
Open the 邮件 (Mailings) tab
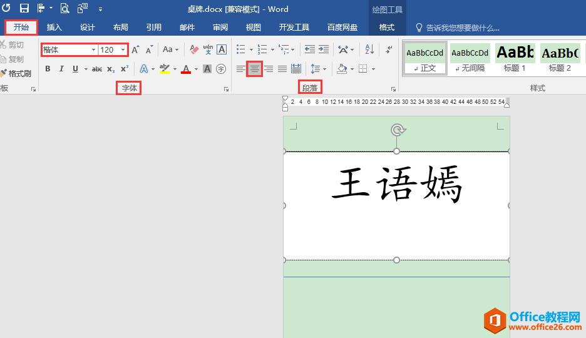tap(187, 28)
